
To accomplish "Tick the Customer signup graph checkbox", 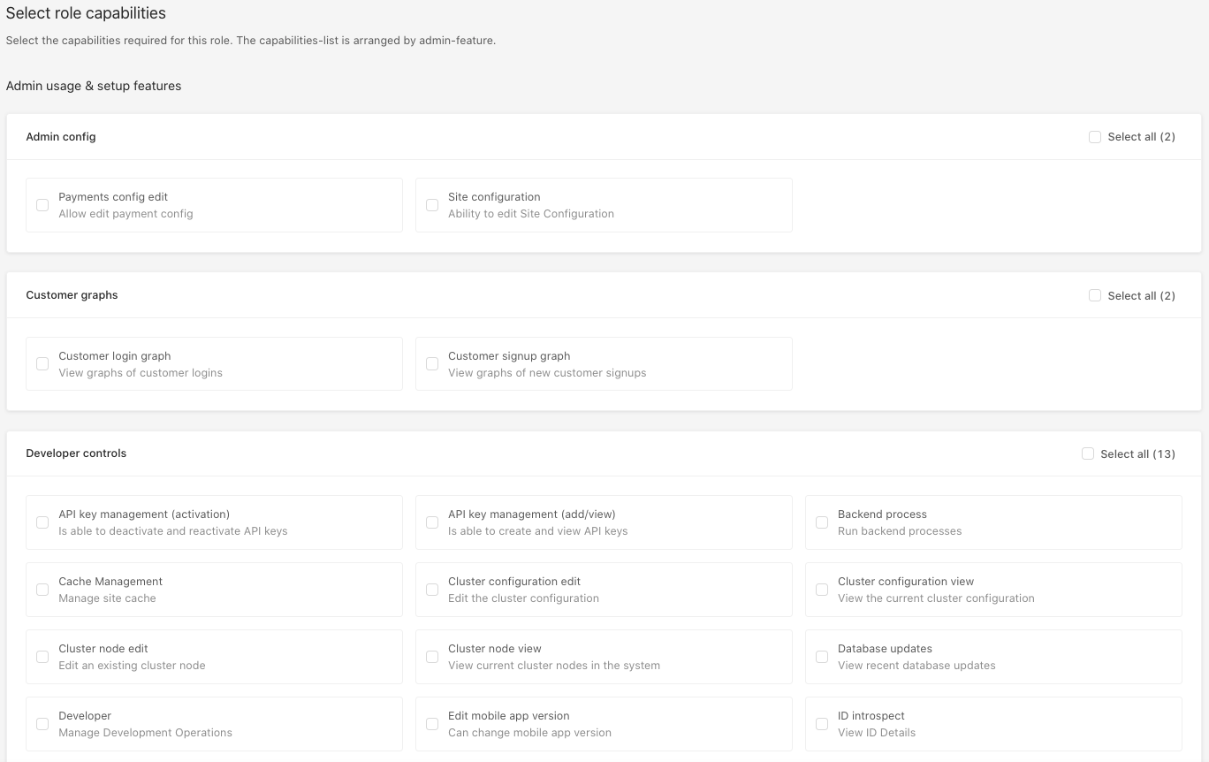I will [x=432, y=364].
